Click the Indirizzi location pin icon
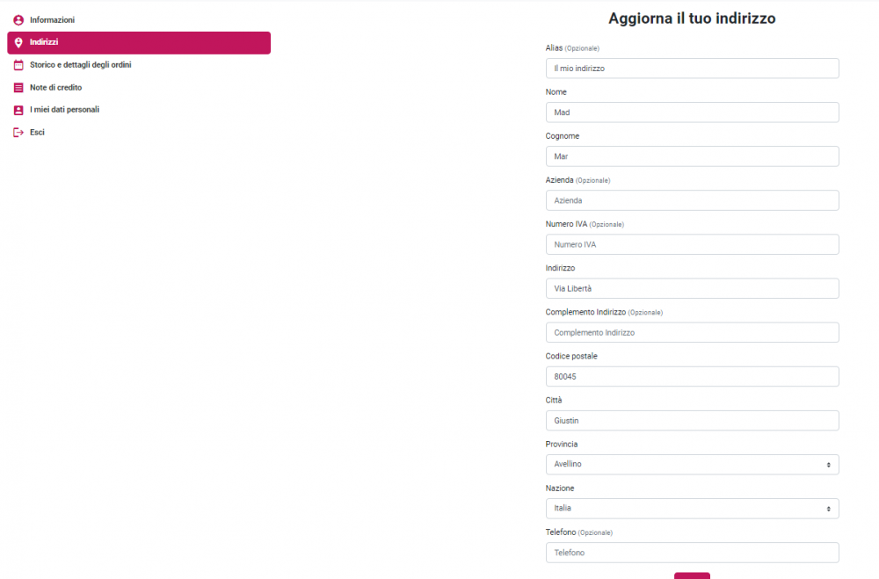Screen dimensions: 879x579 pos(18,42)
